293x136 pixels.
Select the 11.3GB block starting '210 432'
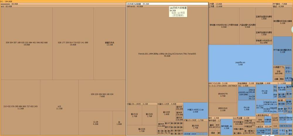(21, 107)
